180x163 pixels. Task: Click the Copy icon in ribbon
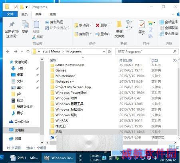[25, 25]
